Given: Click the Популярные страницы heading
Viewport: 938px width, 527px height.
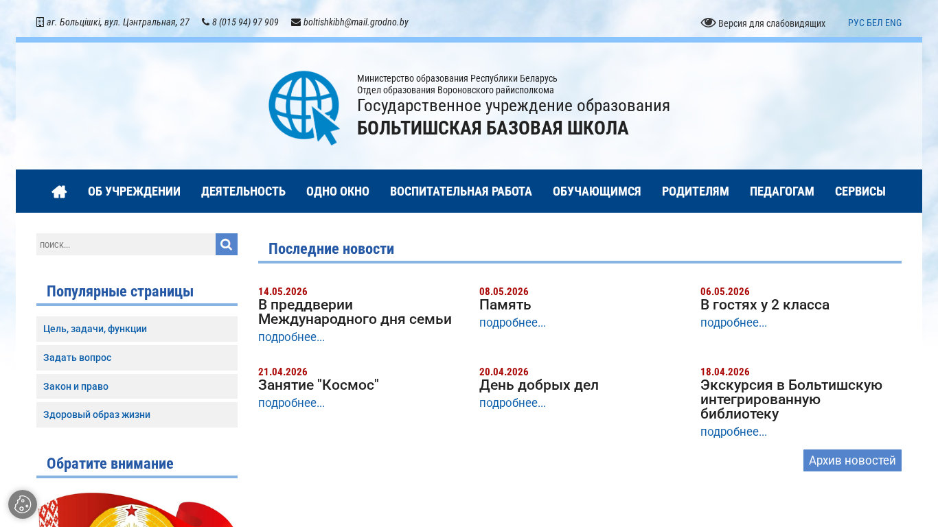Looking at the screenshot, I should [120, 292].
